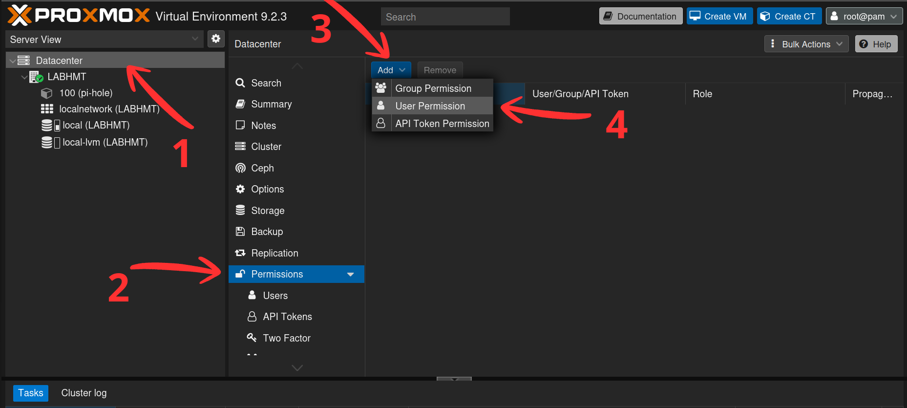This screenshot has width=907, height=408.
Task: Click the Cluster server-stack icon
Action: pyautogui.click(x=240, y=146)
